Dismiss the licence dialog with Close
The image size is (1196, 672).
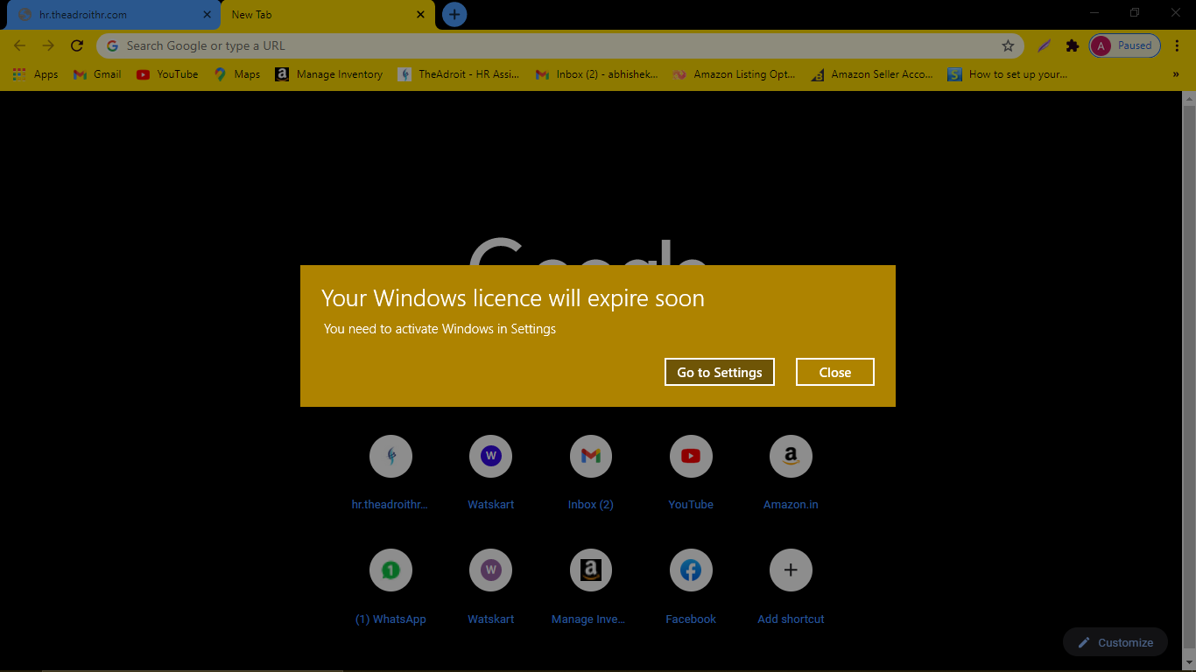pyautogui.click(x=835, y=372)
